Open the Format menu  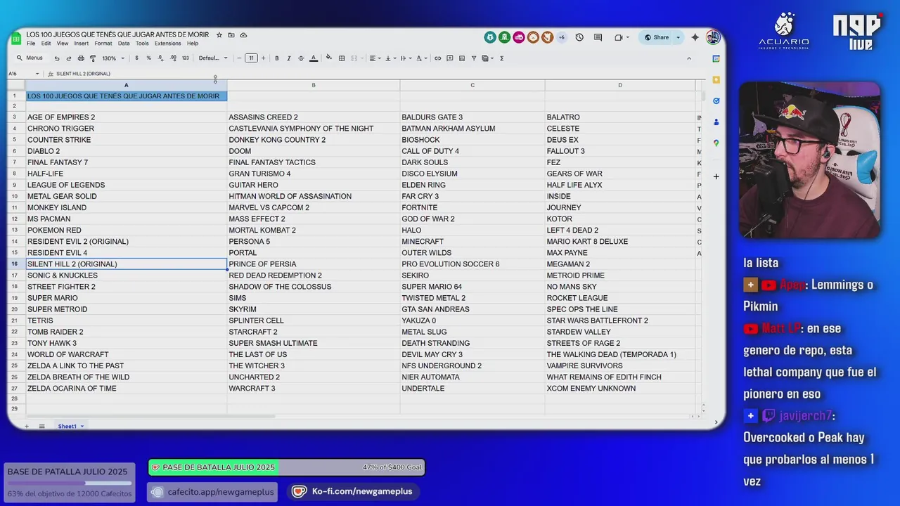click(103, 44)
